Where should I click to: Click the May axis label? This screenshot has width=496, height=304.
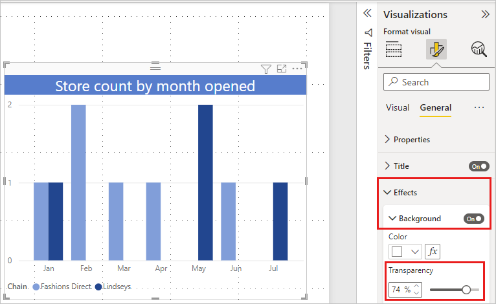[199, 268]
